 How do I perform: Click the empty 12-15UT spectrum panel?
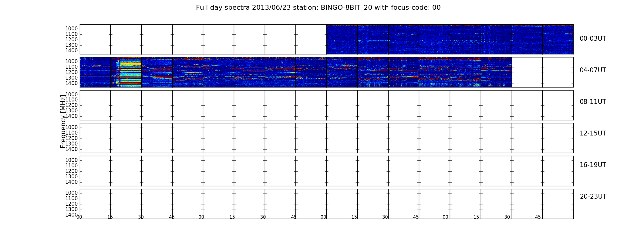click(x=326, y=138)
